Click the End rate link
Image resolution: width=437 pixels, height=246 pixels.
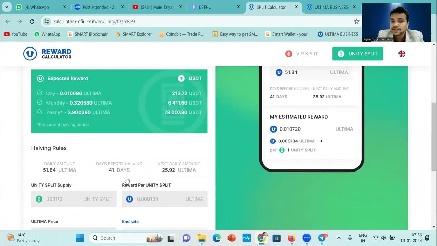tap(130, 221)
